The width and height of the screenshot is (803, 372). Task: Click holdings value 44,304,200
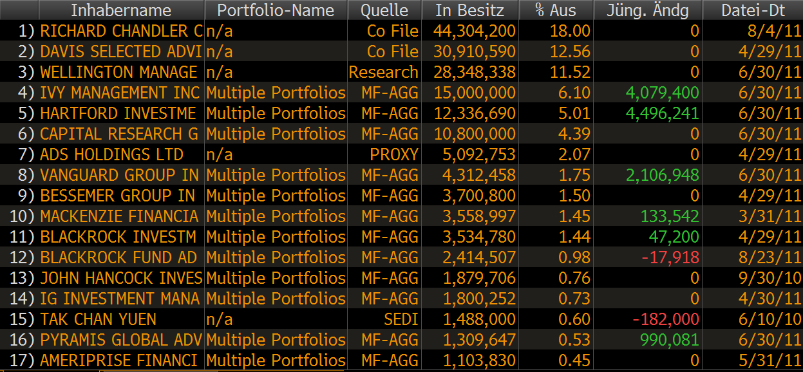pyautogui.click(x=475, y=31)
